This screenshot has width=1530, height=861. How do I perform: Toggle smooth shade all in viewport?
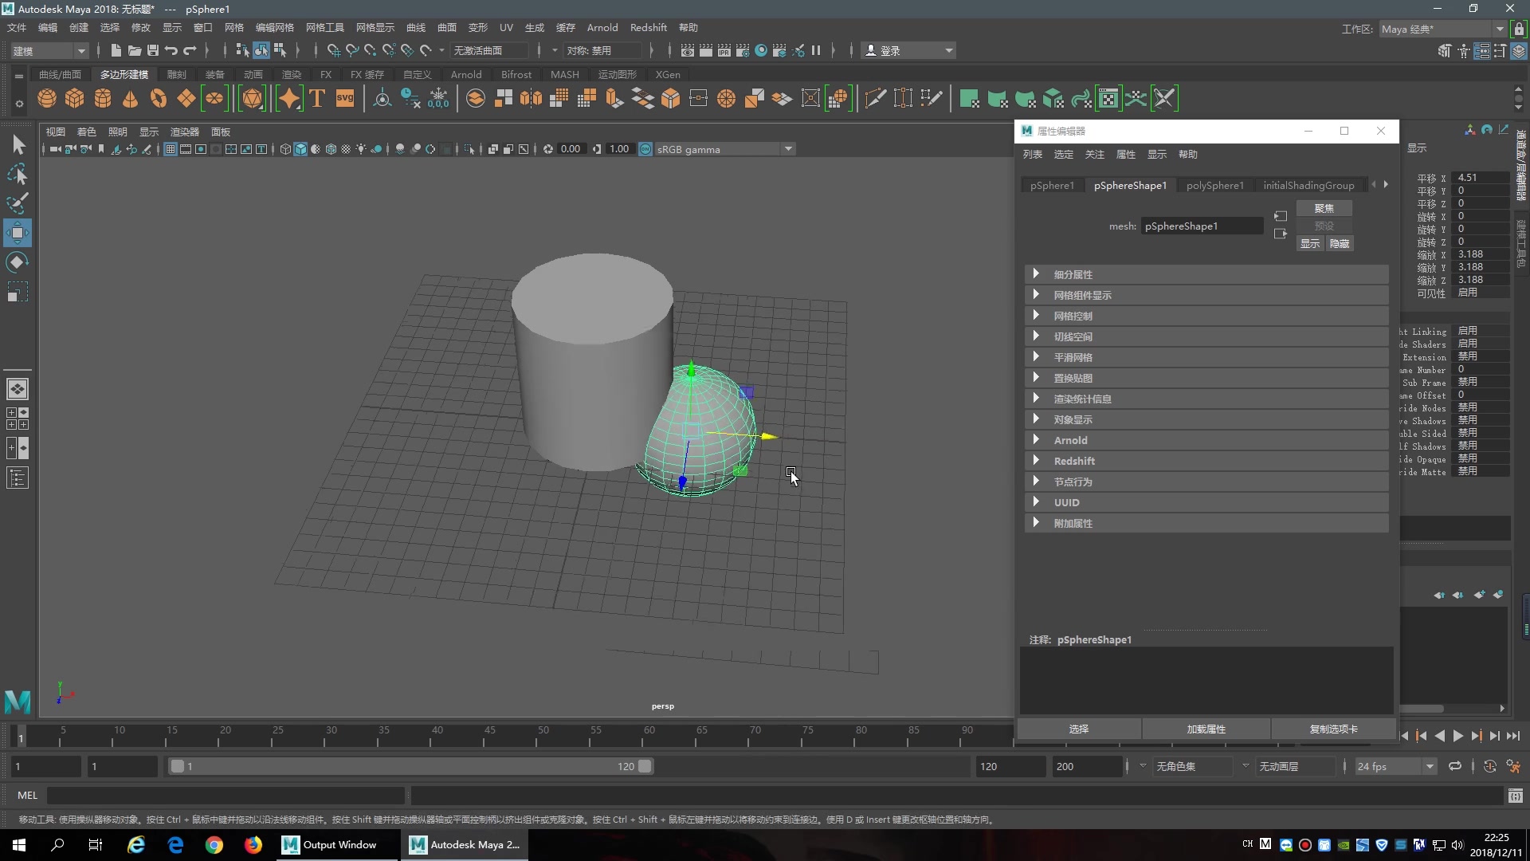300,149
